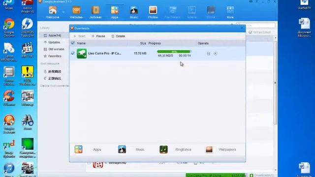Pause the Live Cams Pro download
This screenshot has height=177, width=315.
tap(209, 54)
